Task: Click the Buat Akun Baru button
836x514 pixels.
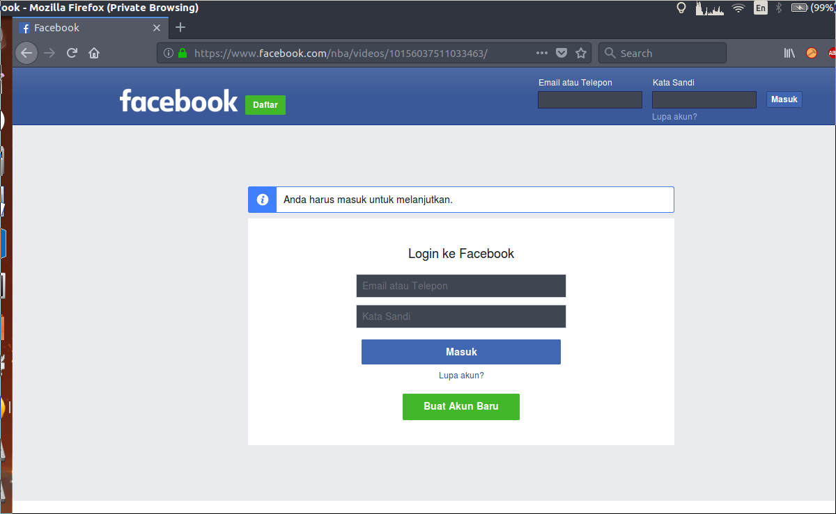Action: [x=461, y=407]
